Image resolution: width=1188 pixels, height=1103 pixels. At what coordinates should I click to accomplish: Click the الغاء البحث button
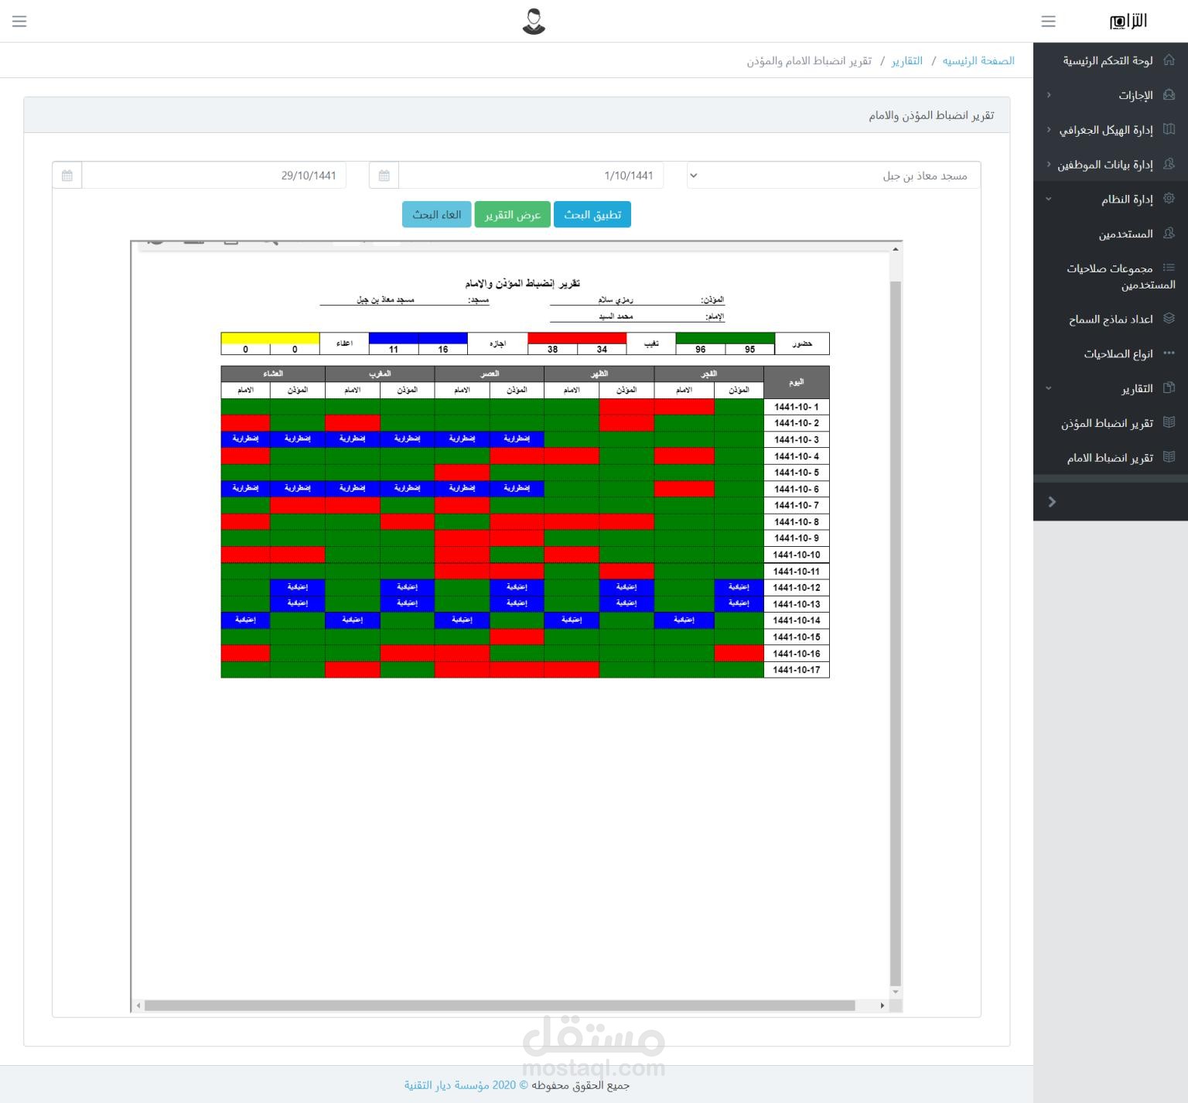point(437,215)
